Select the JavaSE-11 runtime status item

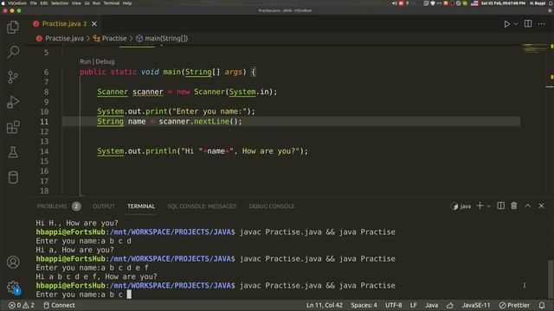pos(476,305)
